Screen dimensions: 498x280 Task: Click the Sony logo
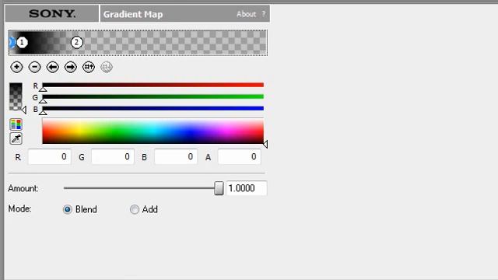point(52,14)
